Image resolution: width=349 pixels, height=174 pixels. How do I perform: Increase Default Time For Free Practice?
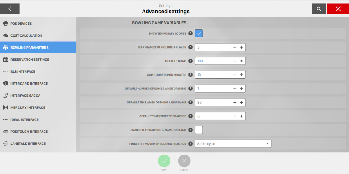[x=241, y=116]
